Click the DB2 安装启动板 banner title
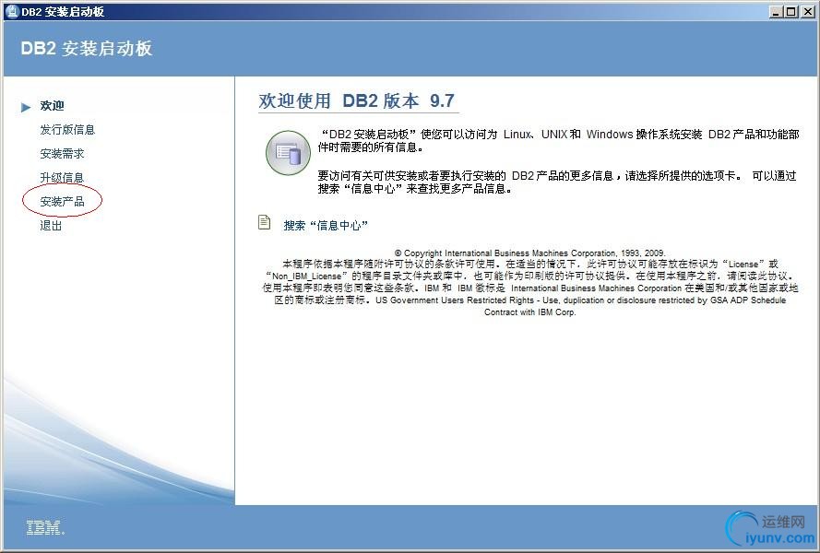This screenshot has width=820, height=553. [x=87, y=48]
